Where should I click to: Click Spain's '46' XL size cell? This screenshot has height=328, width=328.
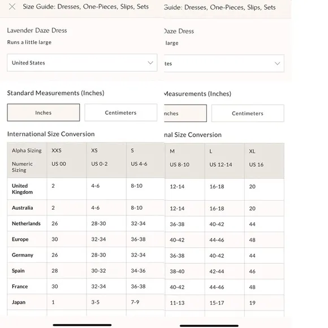[252, 271]
